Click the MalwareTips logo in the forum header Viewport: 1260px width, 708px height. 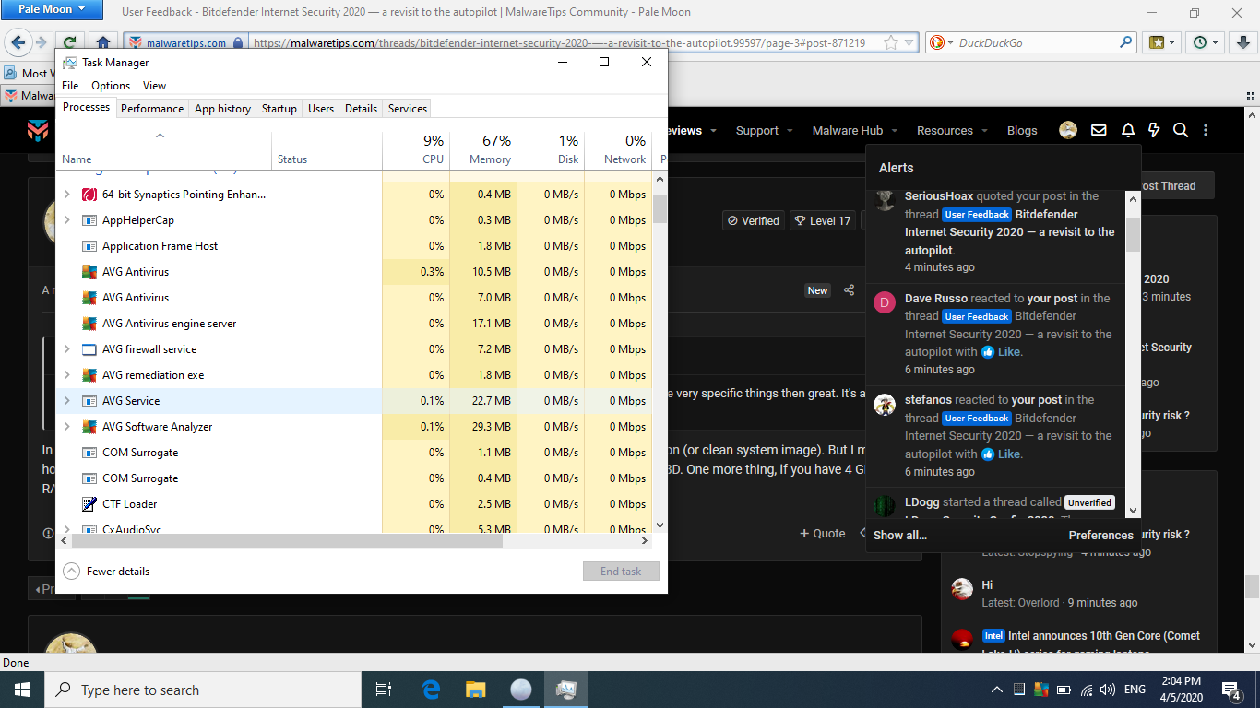coord(38,131)
